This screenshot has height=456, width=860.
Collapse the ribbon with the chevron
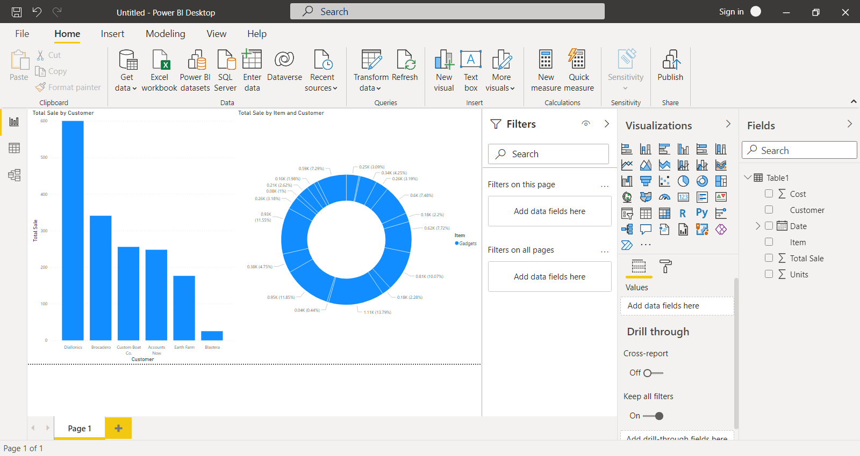click(x=854, y=101)
